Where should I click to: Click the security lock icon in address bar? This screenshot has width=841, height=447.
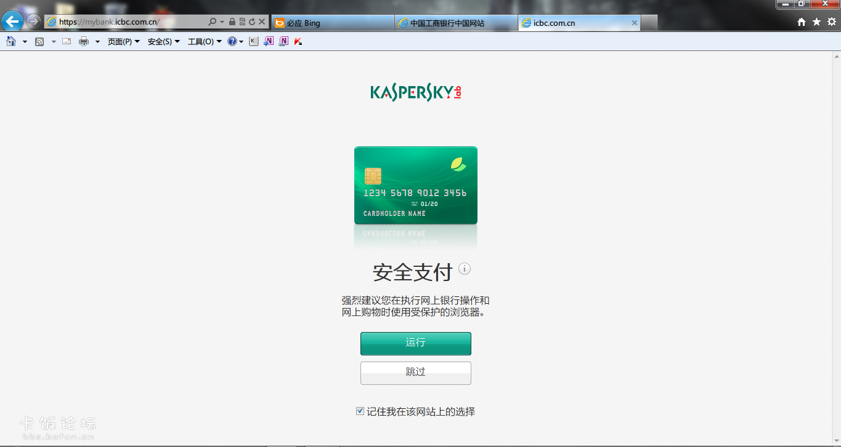click(x=232, y=22)
